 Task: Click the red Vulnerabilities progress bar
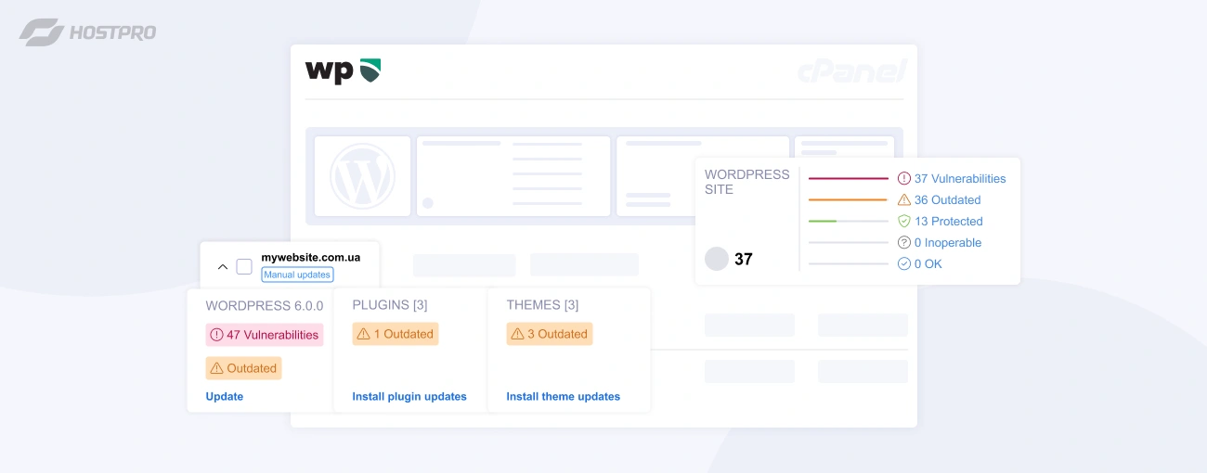click(849, 178)
